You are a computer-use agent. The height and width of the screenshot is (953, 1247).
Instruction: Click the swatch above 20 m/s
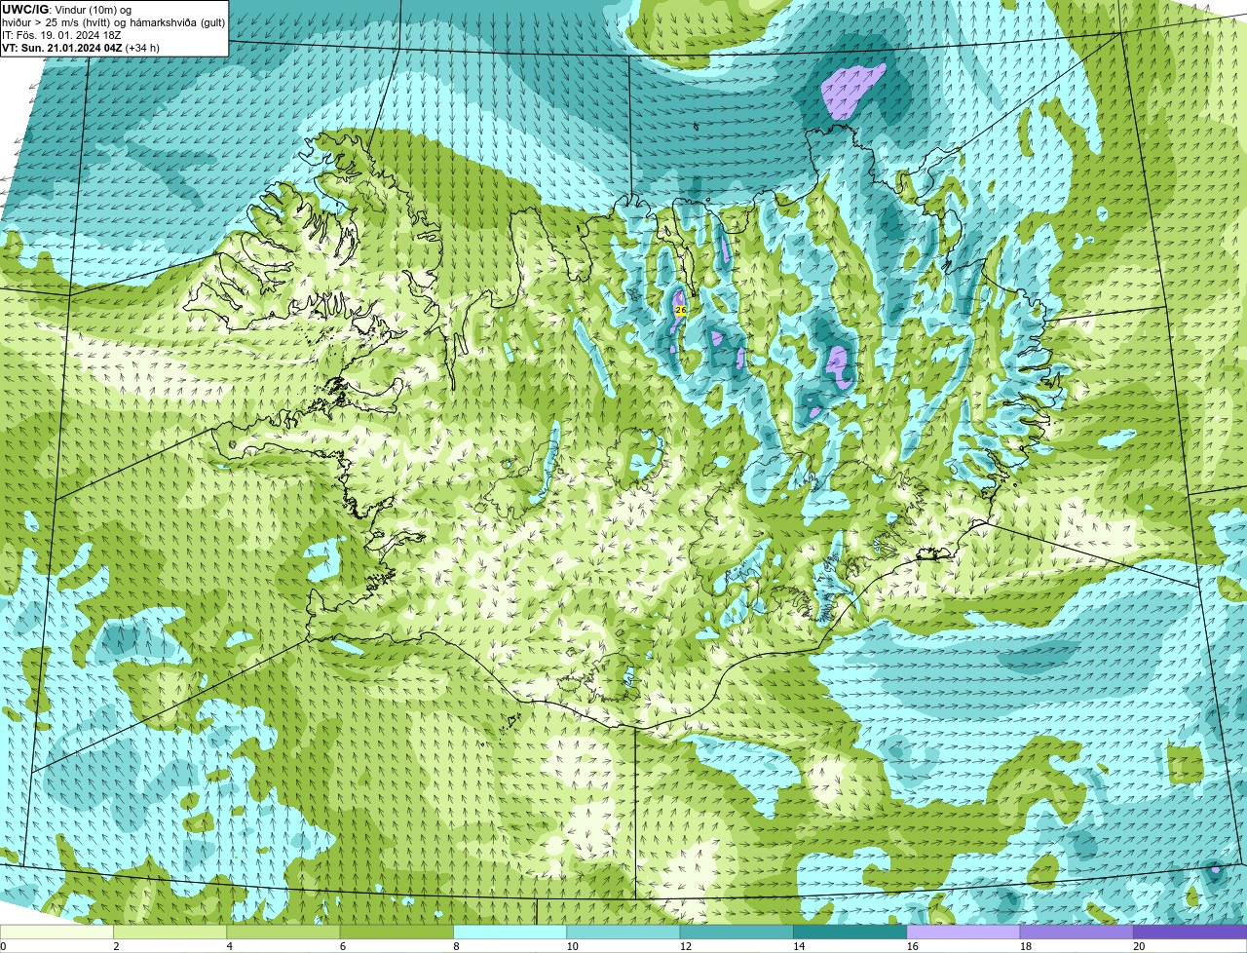pos(1190,933)
